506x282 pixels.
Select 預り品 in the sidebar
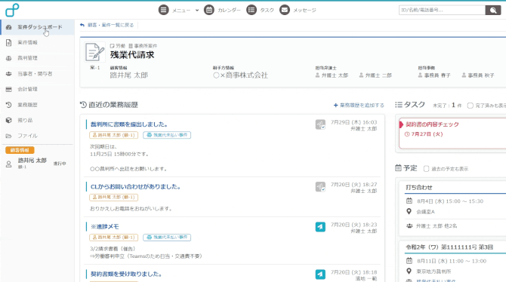pyautogui.click(x=38, y=120)
